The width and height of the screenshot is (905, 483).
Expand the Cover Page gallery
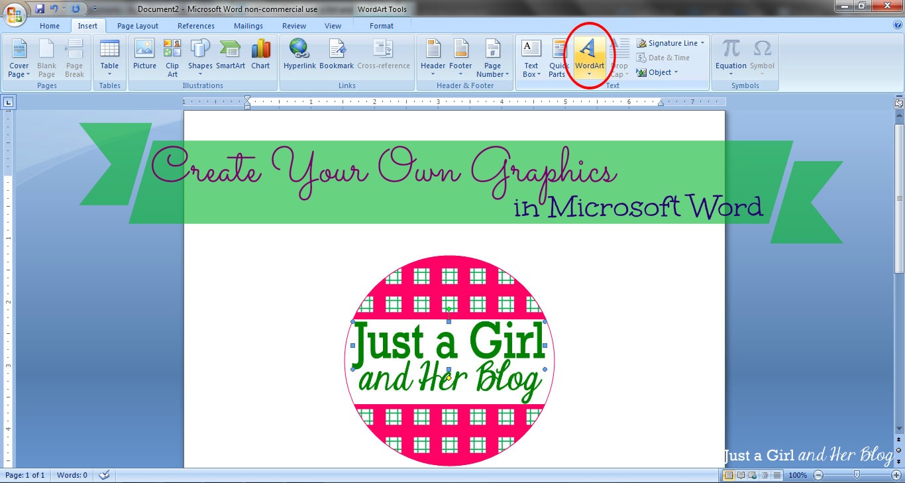click(x=19, y=59)
